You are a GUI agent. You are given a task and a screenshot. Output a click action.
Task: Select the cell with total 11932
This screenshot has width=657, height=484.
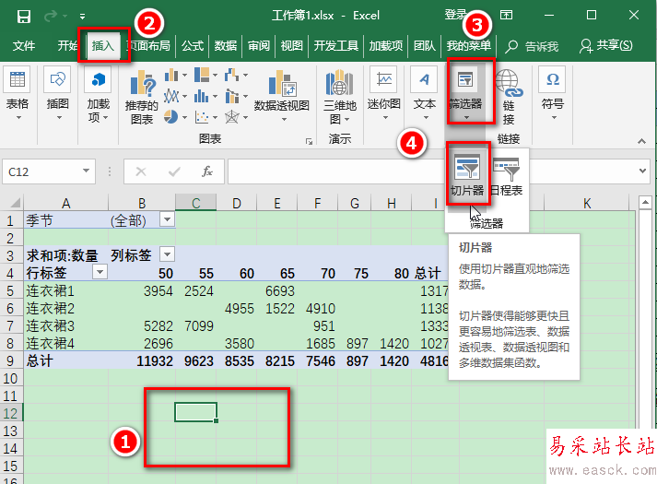142,360
